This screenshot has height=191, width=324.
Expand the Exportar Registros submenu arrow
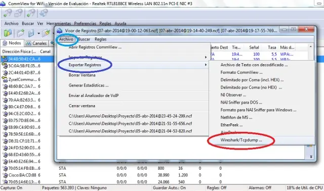pyautogui.click(x=206, y=65)
